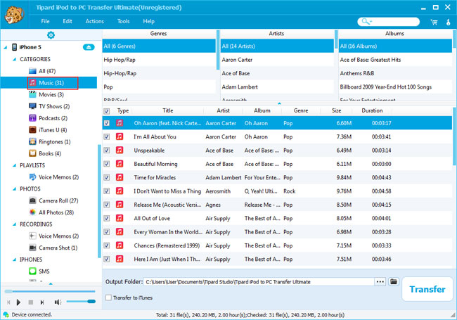Browse output folder with the ... button

point(380,281)
